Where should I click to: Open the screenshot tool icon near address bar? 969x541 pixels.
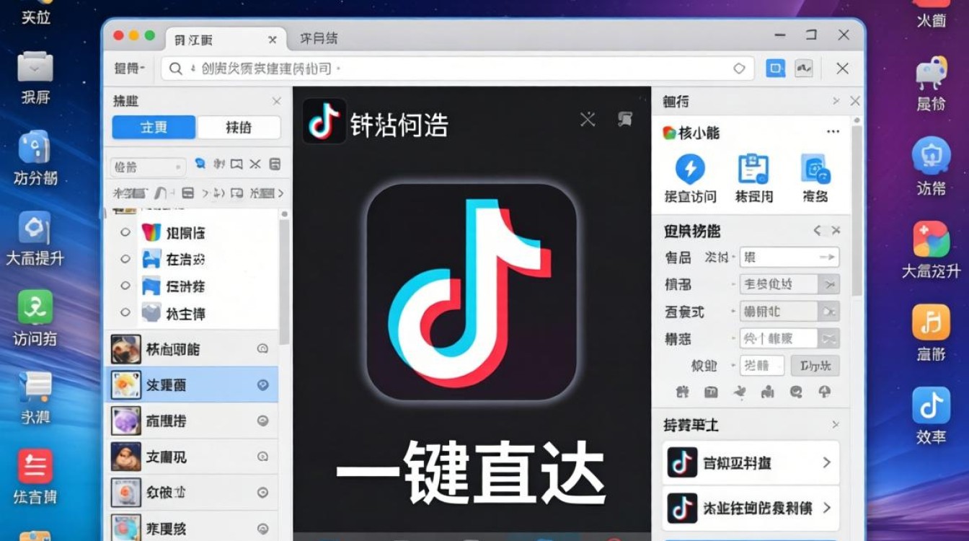777,68
